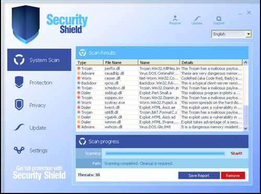Select Virus.DOS.Gle.848 threat name
This screenshot has width=261, height=194.
coord(155,127)
